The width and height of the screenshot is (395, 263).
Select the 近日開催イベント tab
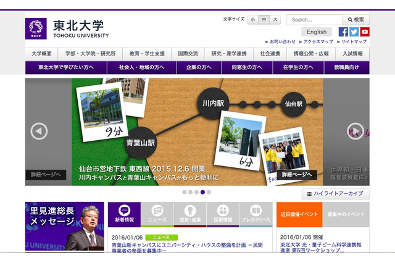click(299, 214)
